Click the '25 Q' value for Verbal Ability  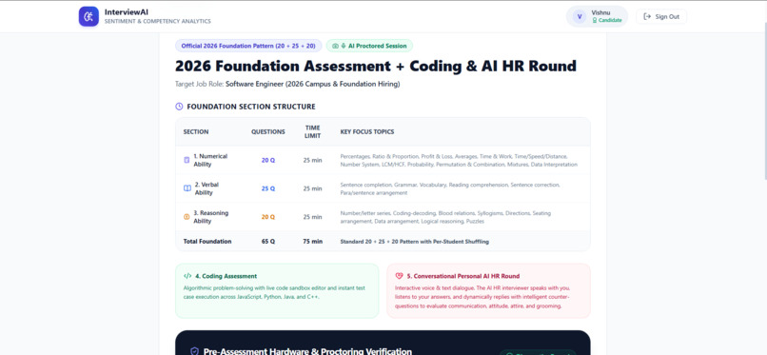(268, 188)
